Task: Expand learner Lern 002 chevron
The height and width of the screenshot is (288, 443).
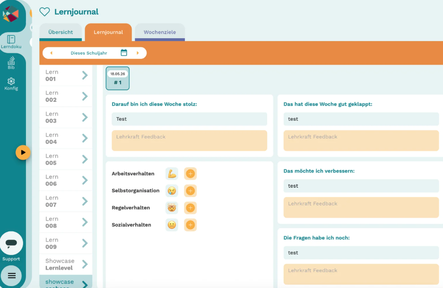Action: tap(85, 96)
